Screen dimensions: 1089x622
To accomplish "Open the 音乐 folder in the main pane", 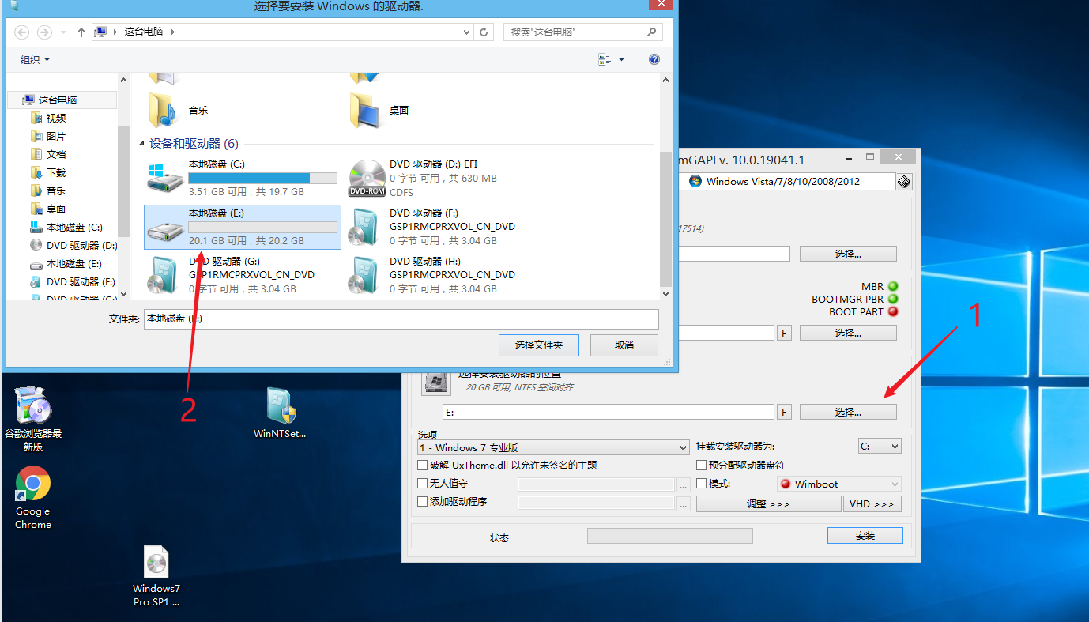I will (179, 111).
